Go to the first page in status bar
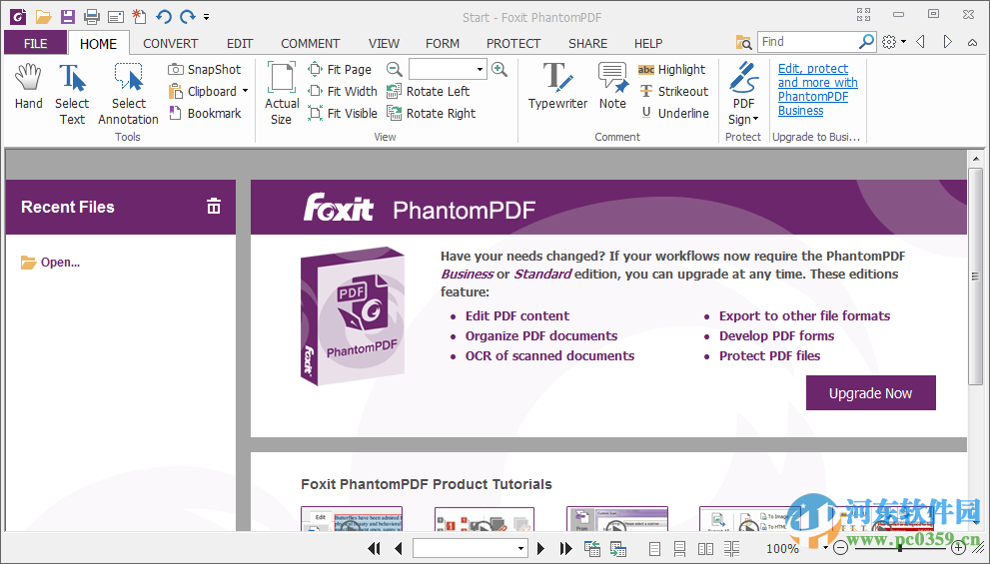Screen dimensions: 990x564 coord(374,548)
